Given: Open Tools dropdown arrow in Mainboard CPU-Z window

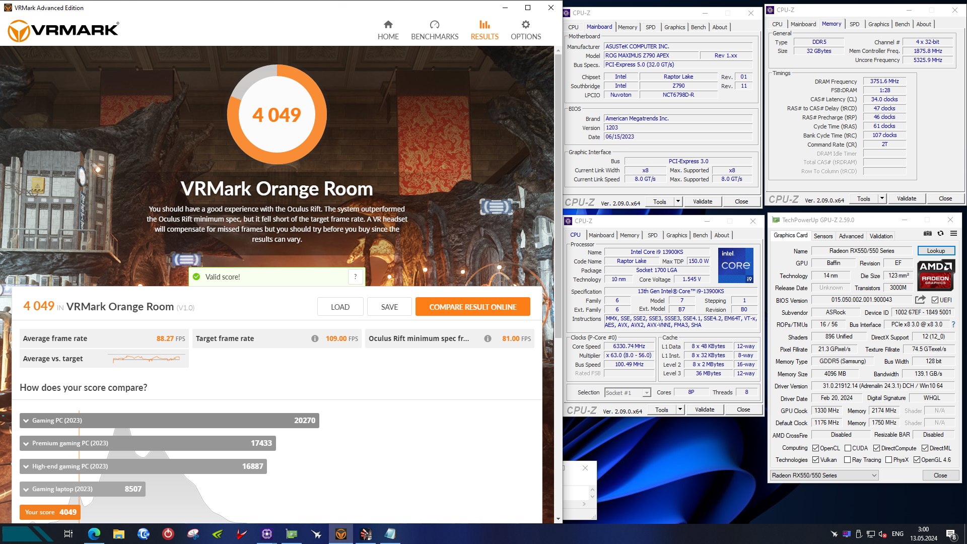Looking at the screenshot, I should click(678, 201).
